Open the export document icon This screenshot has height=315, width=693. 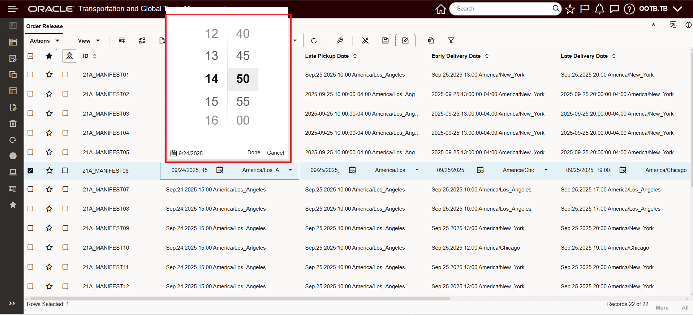(431, 40)
